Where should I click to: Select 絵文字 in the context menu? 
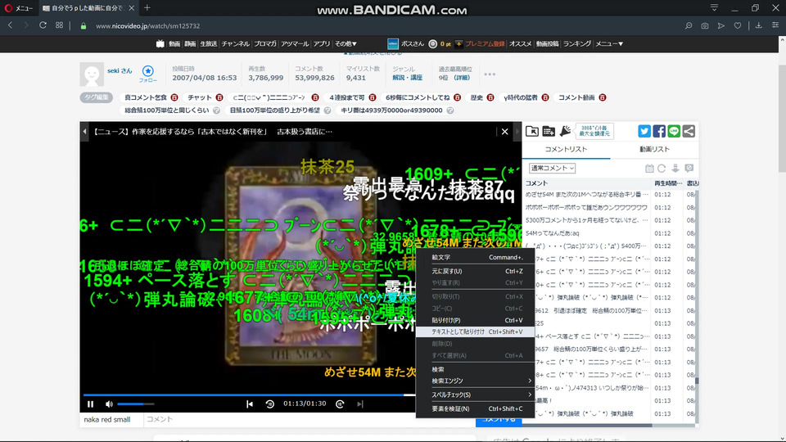[476, 257]
